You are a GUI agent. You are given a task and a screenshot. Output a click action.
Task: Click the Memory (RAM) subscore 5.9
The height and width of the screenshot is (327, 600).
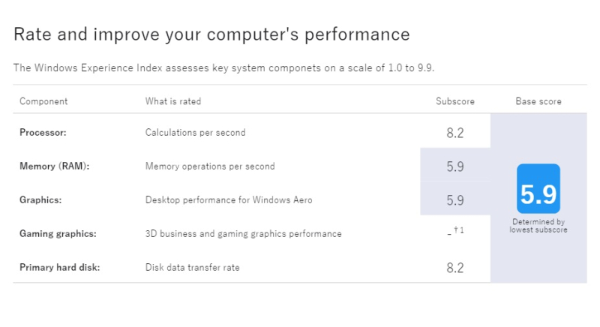click(x=455, y=166)
